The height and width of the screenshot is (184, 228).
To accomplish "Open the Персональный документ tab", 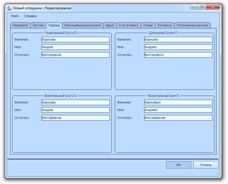I will [82, 25].
